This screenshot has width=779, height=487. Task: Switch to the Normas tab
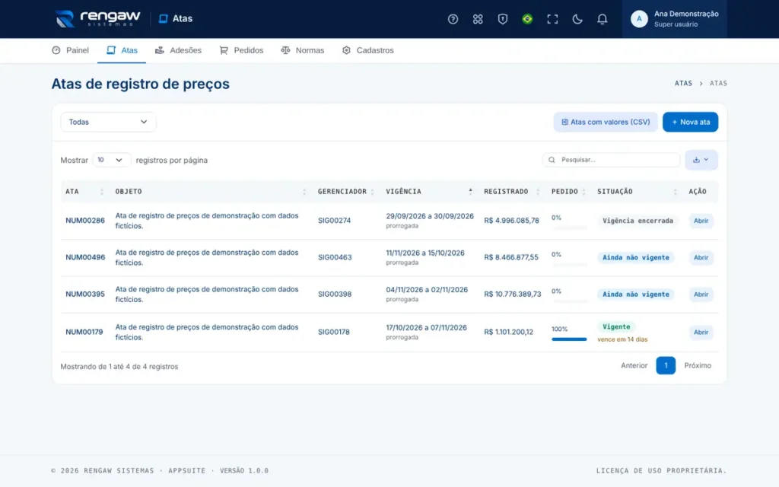click(303, 50)
